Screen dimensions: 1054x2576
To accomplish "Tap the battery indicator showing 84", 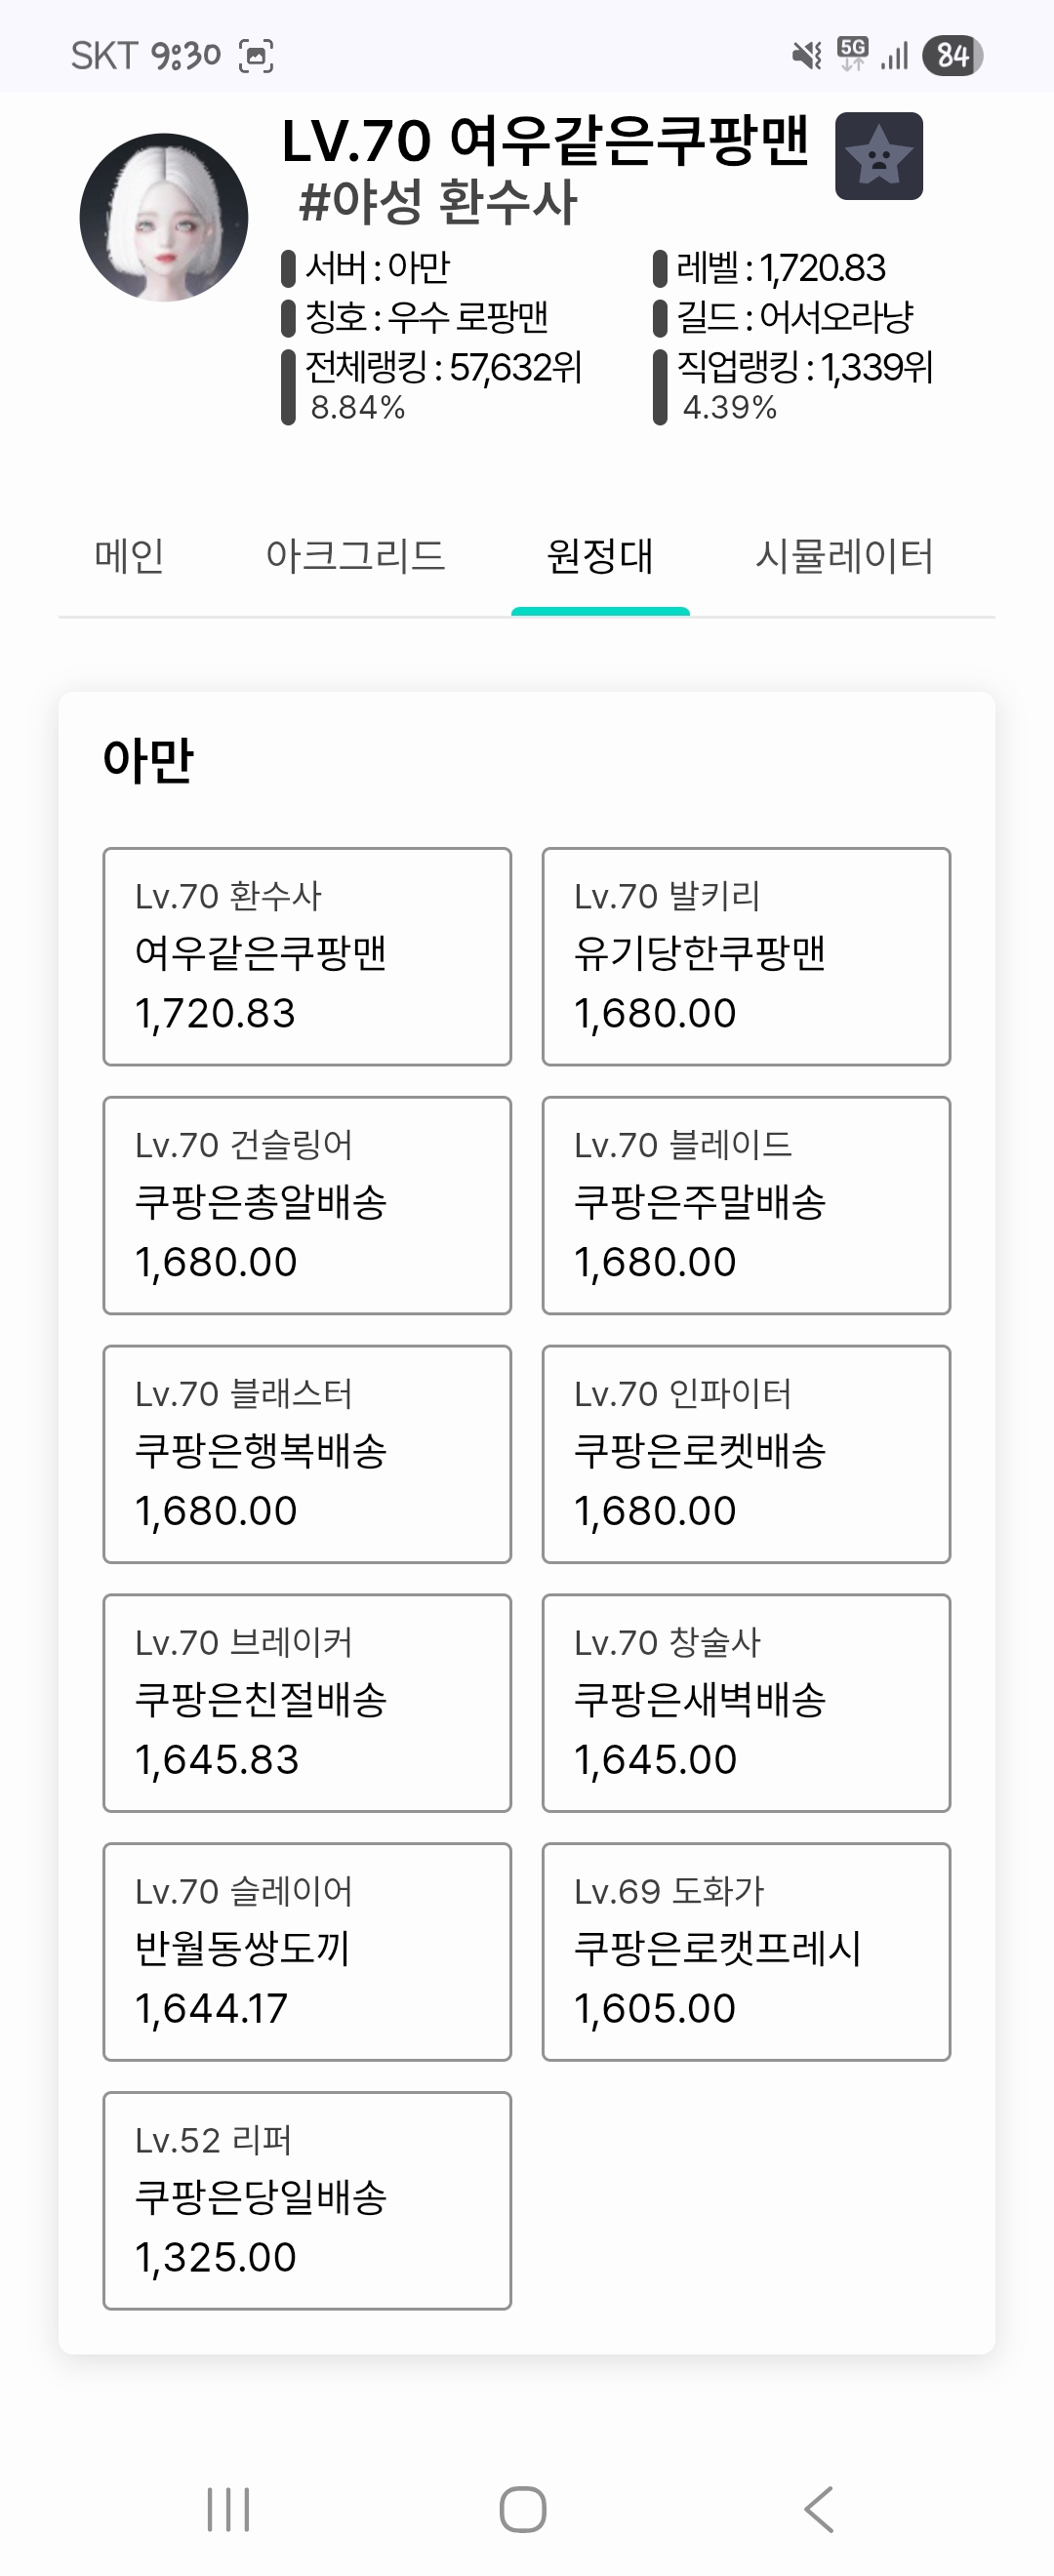I will tap(952, 55).
